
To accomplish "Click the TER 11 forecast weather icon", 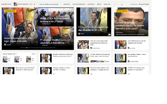I will (5, 60).
